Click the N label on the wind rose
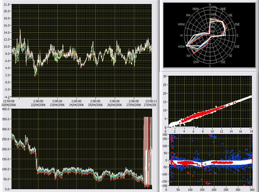This screenshot has height=192, width=259. pos(210,4)
